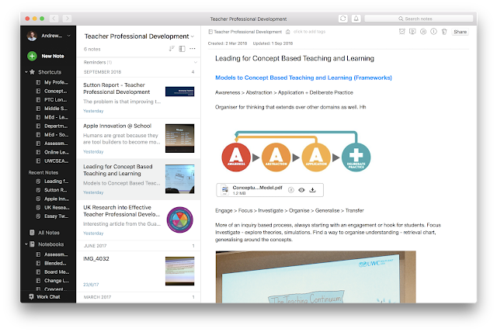Open the 'My Profe...' shortcut

point(52,82)
